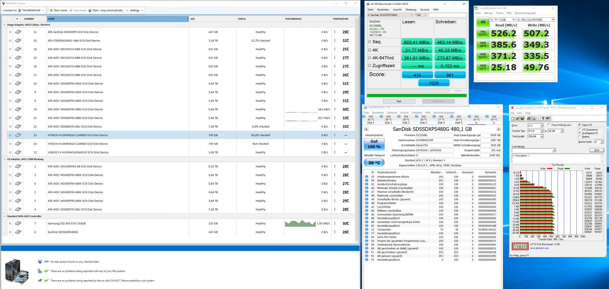Screen dimensions: 609x289
Task: Click Start button in AS SSD Benchmark
Action: 399,101
